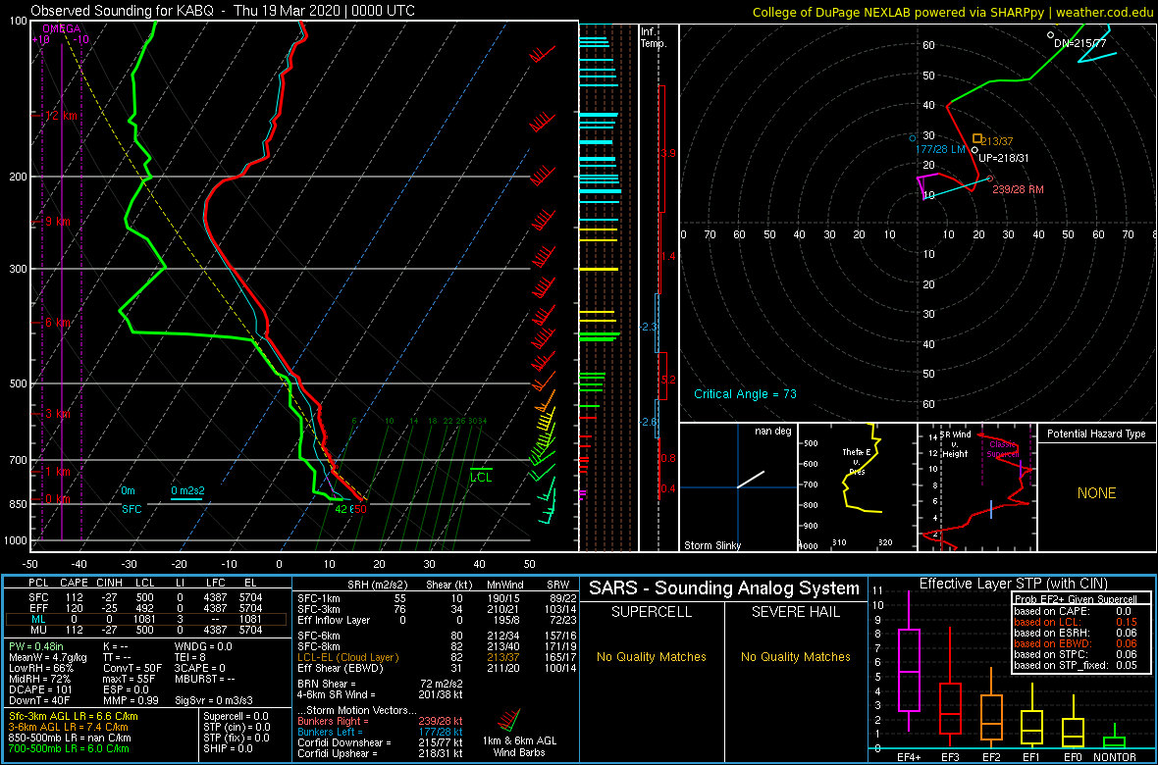Click the weather.cod.edu NEXLAB header text
This screenshot has height=765, width=1158.
click(x=952, y=11)
